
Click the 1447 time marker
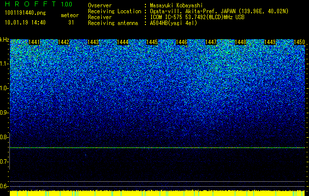click(x=211, y=42)
